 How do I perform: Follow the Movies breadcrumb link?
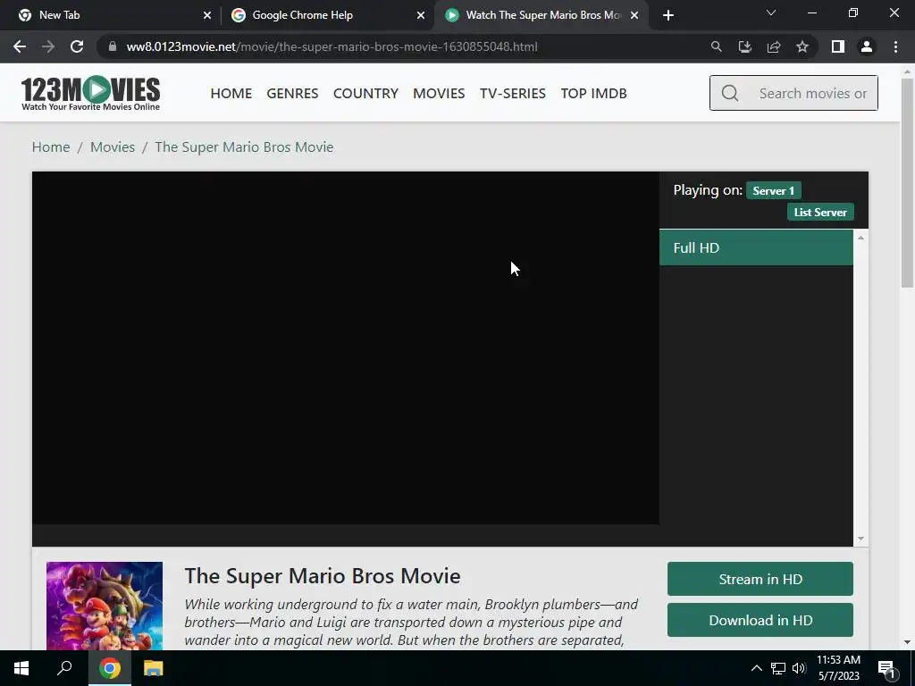(x=113, y=147)
